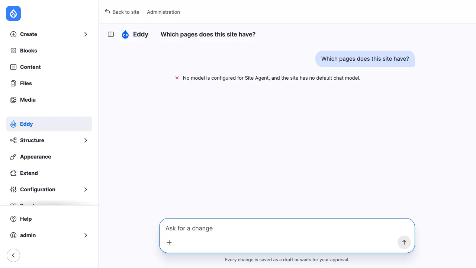Screen dimensions: 476x268
Task: Focus the Ask for a change input
Action: click(x=287, y=228)
